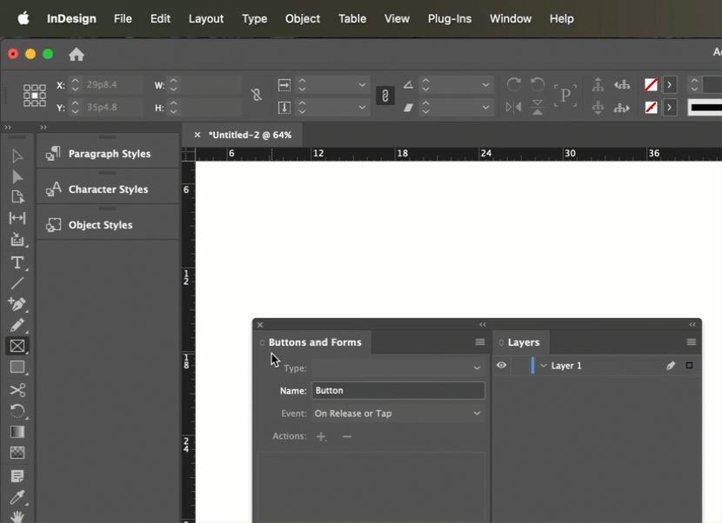
Task: Click the black stroke style preview
Action: tap(705, 108)
